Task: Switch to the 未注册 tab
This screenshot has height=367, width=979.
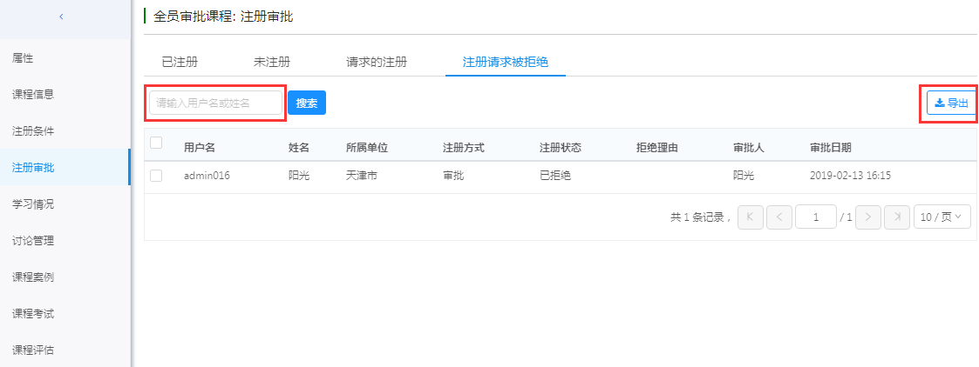Action: pyautogui.click(x=272, y=62)
